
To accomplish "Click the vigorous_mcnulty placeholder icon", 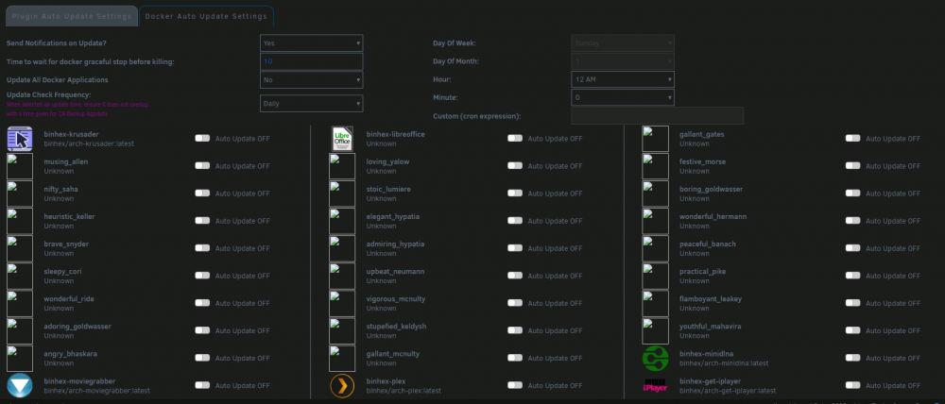I will coord(342,303).
